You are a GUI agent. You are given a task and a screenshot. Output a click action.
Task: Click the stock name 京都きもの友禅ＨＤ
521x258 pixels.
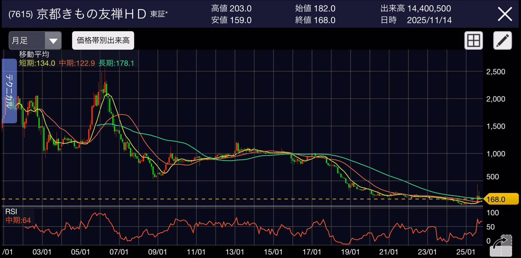tap(91, 15)
